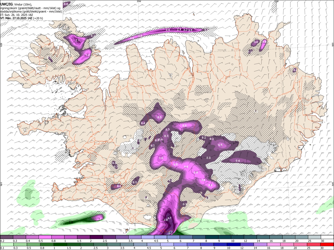Click the 'slydda/snjókoma' legend description line

click(31, 11)
